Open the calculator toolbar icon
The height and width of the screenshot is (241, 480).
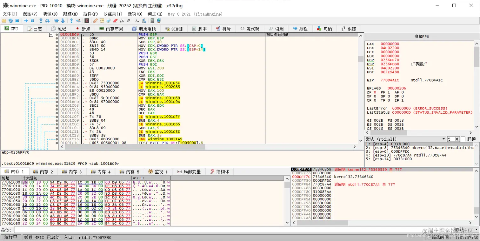pyautogui.click(x=152, y=21)
